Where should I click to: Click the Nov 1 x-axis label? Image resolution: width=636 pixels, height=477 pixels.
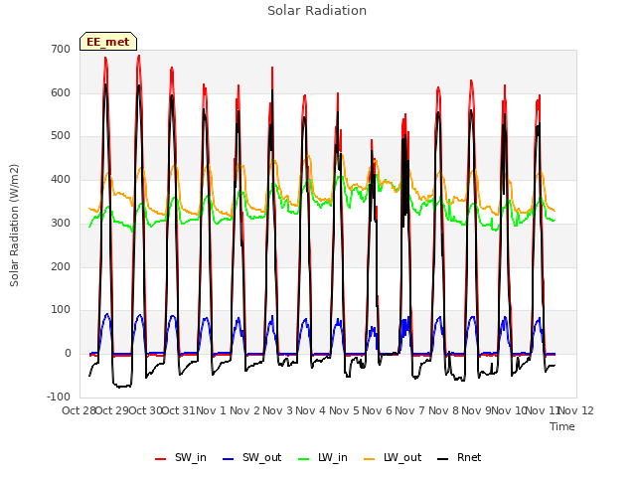[x=211, y=410]
